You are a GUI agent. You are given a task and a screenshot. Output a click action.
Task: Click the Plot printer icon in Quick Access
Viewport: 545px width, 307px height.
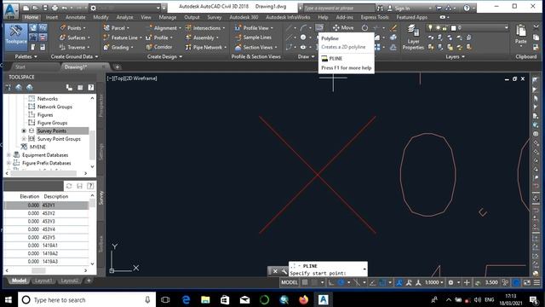pos(54,8)
